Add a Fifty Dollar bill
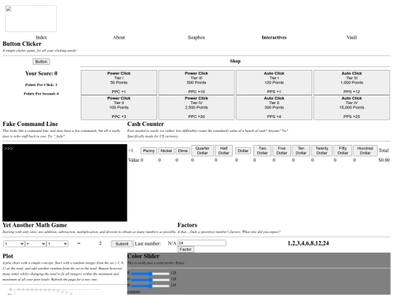Image resolution: width=393 pixels, height=295 pixels. pyautogui.click(x=343, y=151)
